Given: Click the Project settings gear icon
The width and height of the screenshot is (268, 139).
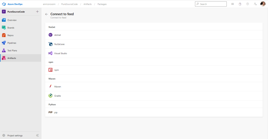Looking at the screenshot, I should coord(4,135).
